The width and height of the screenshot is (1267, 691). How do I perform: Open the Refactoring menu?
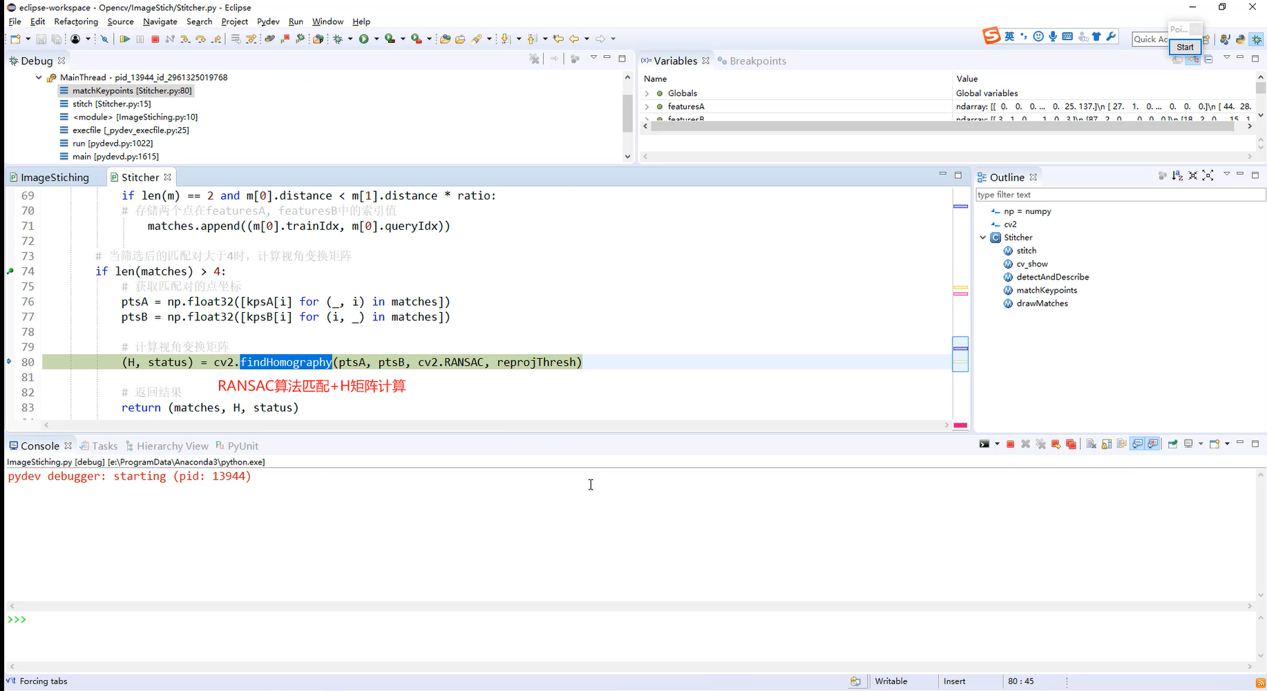tap(76, 21)
